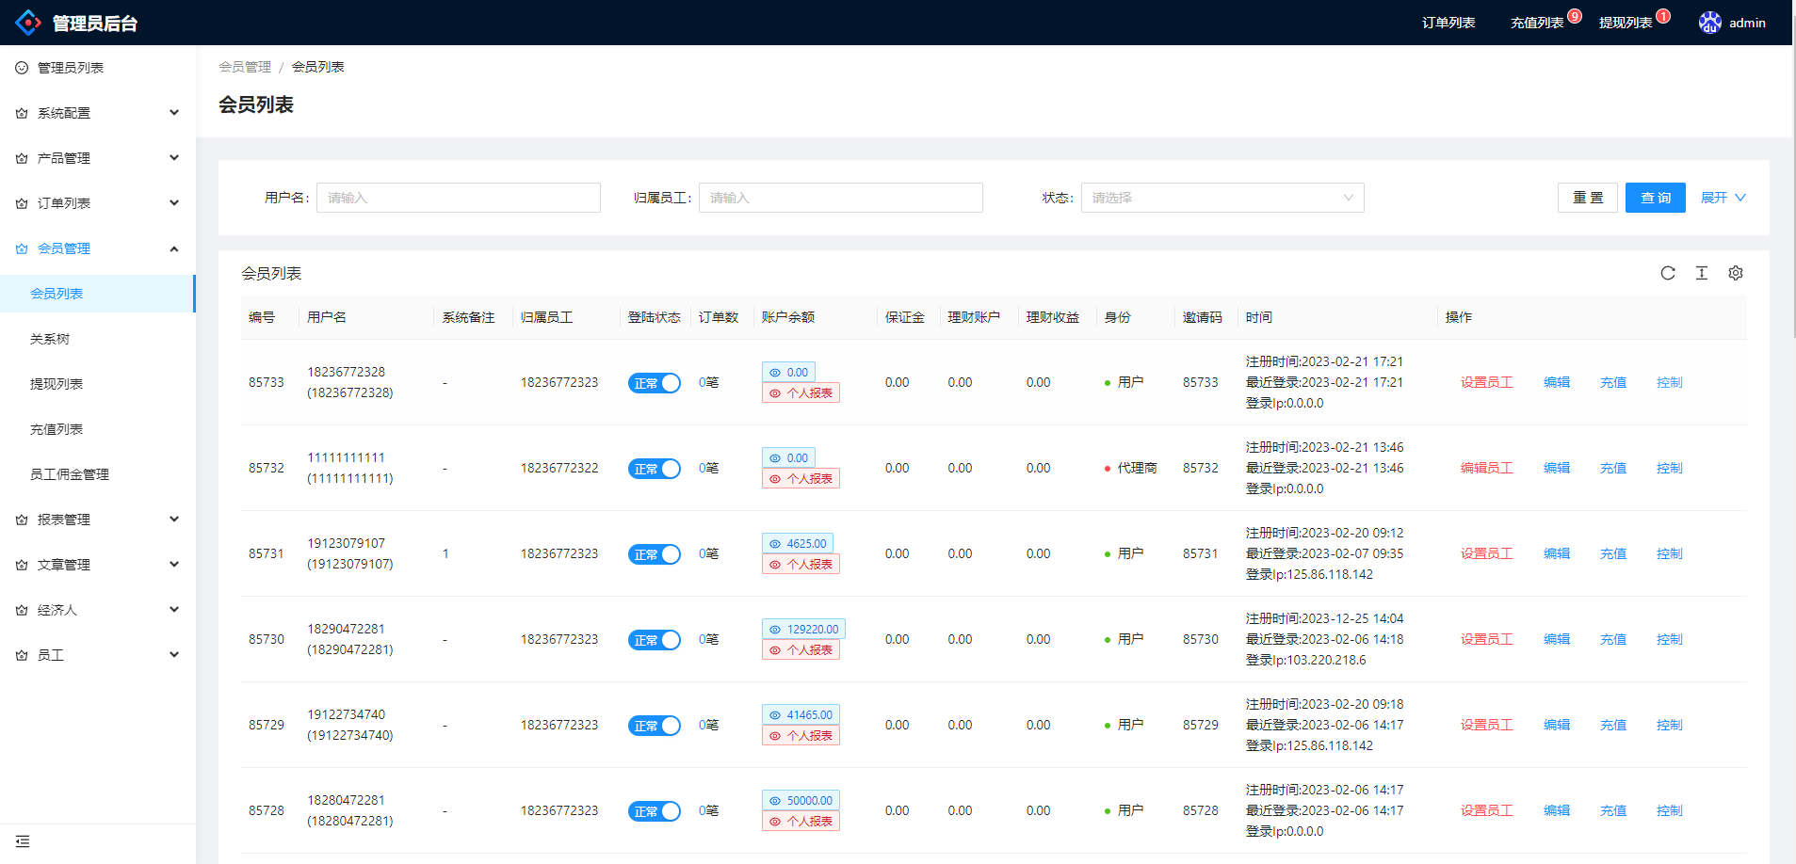Click the eye icon beside balance 4625.00

click(775, 543)
